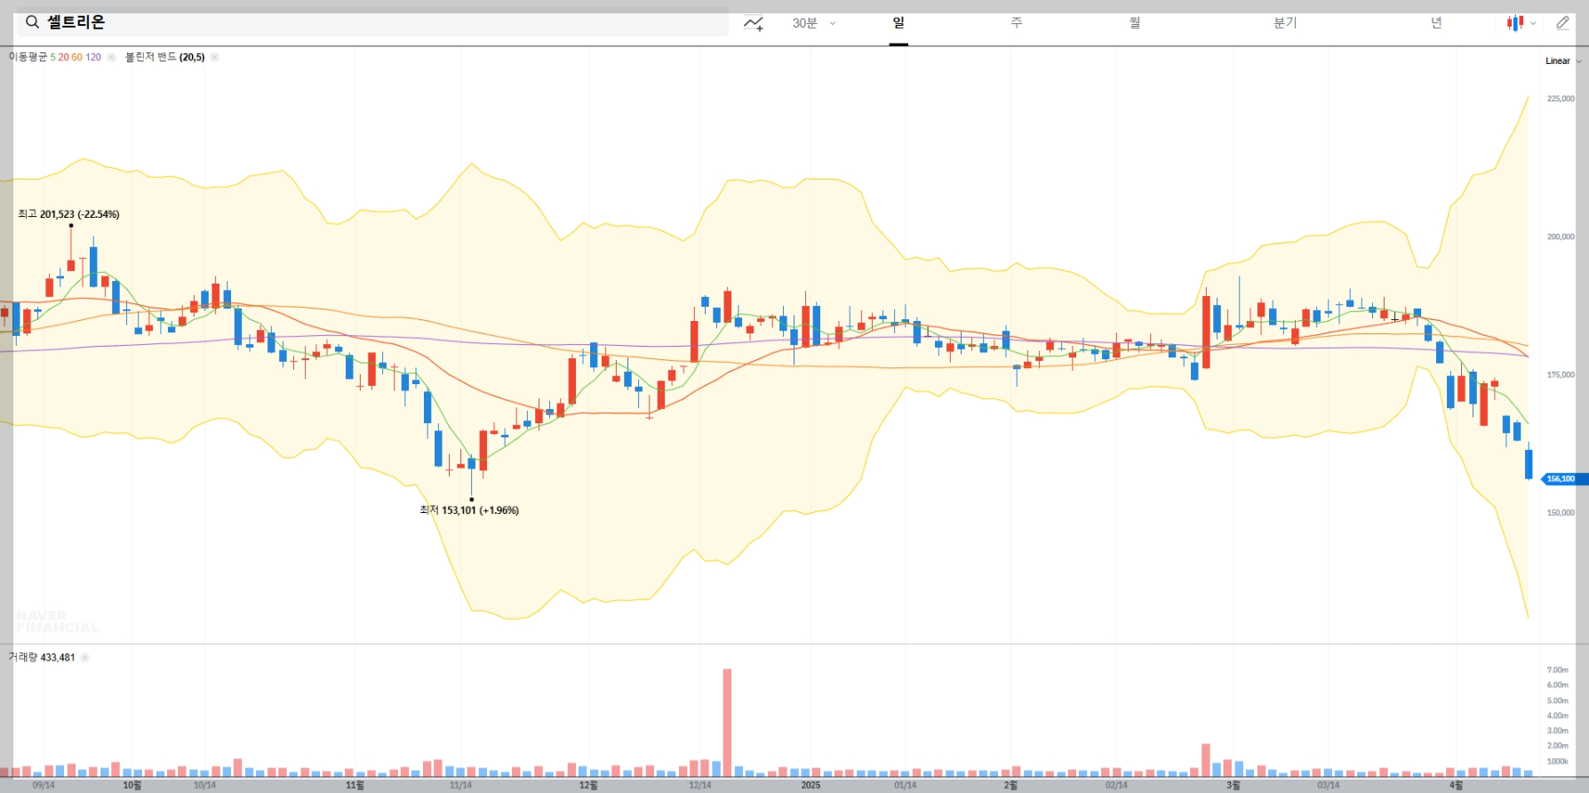Select the pencil drawing tool icon
The width and height of the screenshot is (1589, 793).
[x=1562, y=23]
